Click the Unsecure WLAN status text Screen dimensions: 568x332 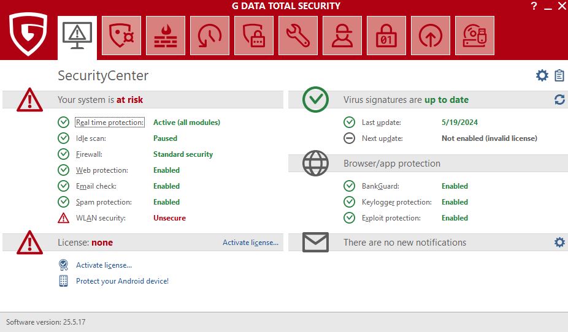(x=169, y=217)
